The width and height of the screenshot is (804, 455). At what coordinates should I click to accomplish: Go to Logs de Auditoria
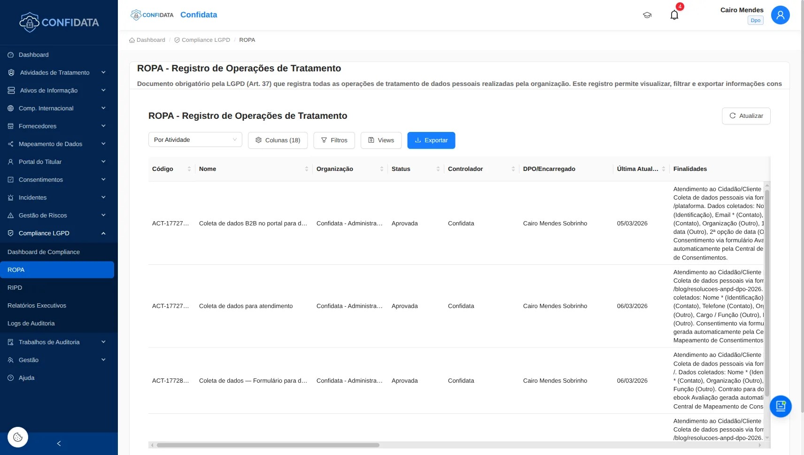click(31, 324)
